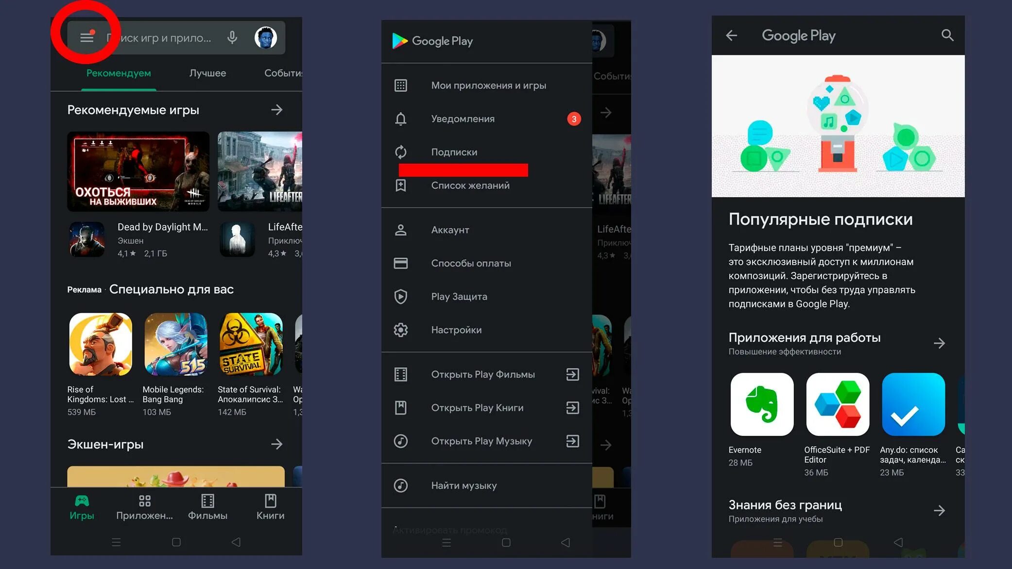Toggle Уведомления notification bell icon

tap(401, 118)
